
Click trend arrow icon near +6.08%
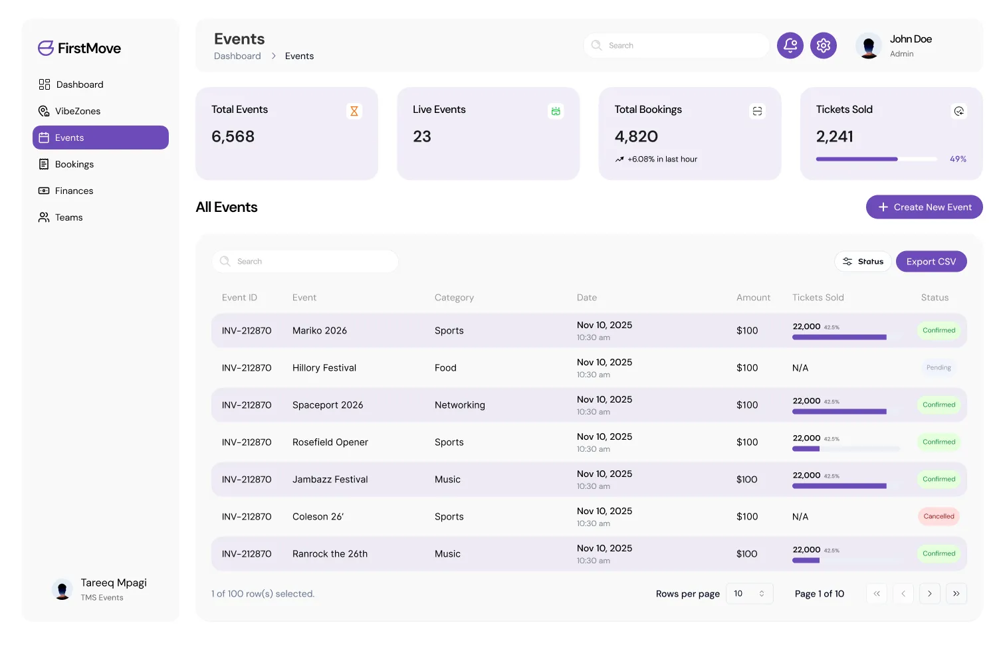pos(619,159)
